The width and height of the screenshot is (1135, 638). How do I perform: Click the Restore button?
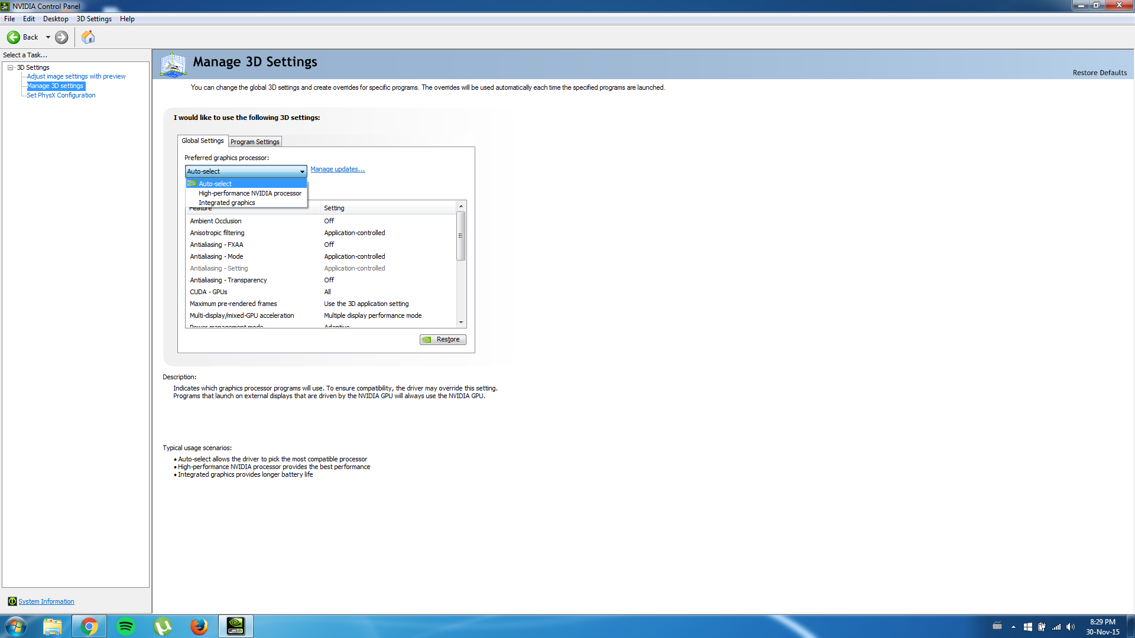coord(443,340)
